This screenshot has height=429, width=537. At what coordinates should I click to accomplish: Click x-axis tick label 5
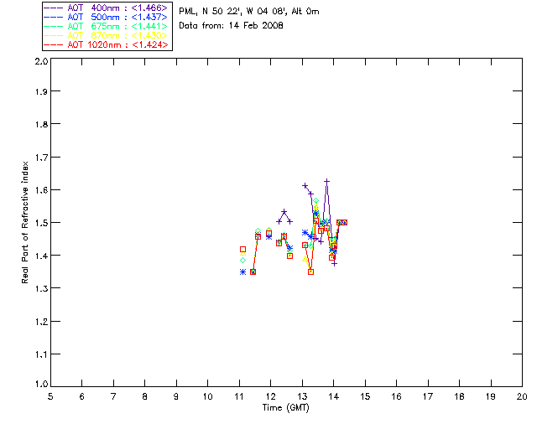point(50,397)
